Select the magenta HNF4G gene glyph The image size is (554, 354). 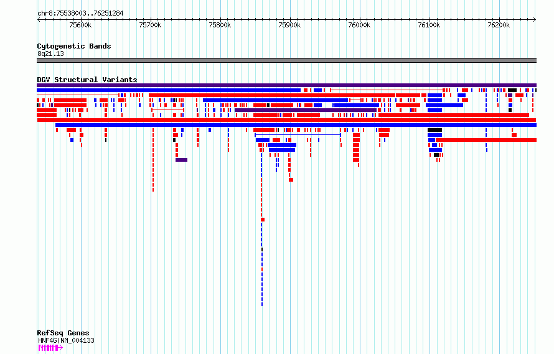click(x=50, y=348)
